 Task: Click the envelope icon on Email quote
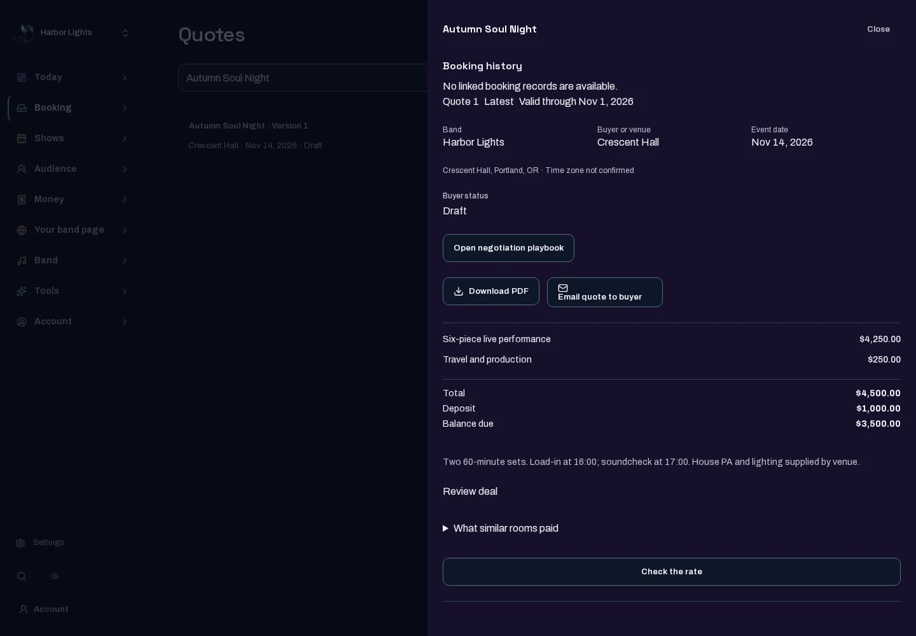(x=563, y=288)
